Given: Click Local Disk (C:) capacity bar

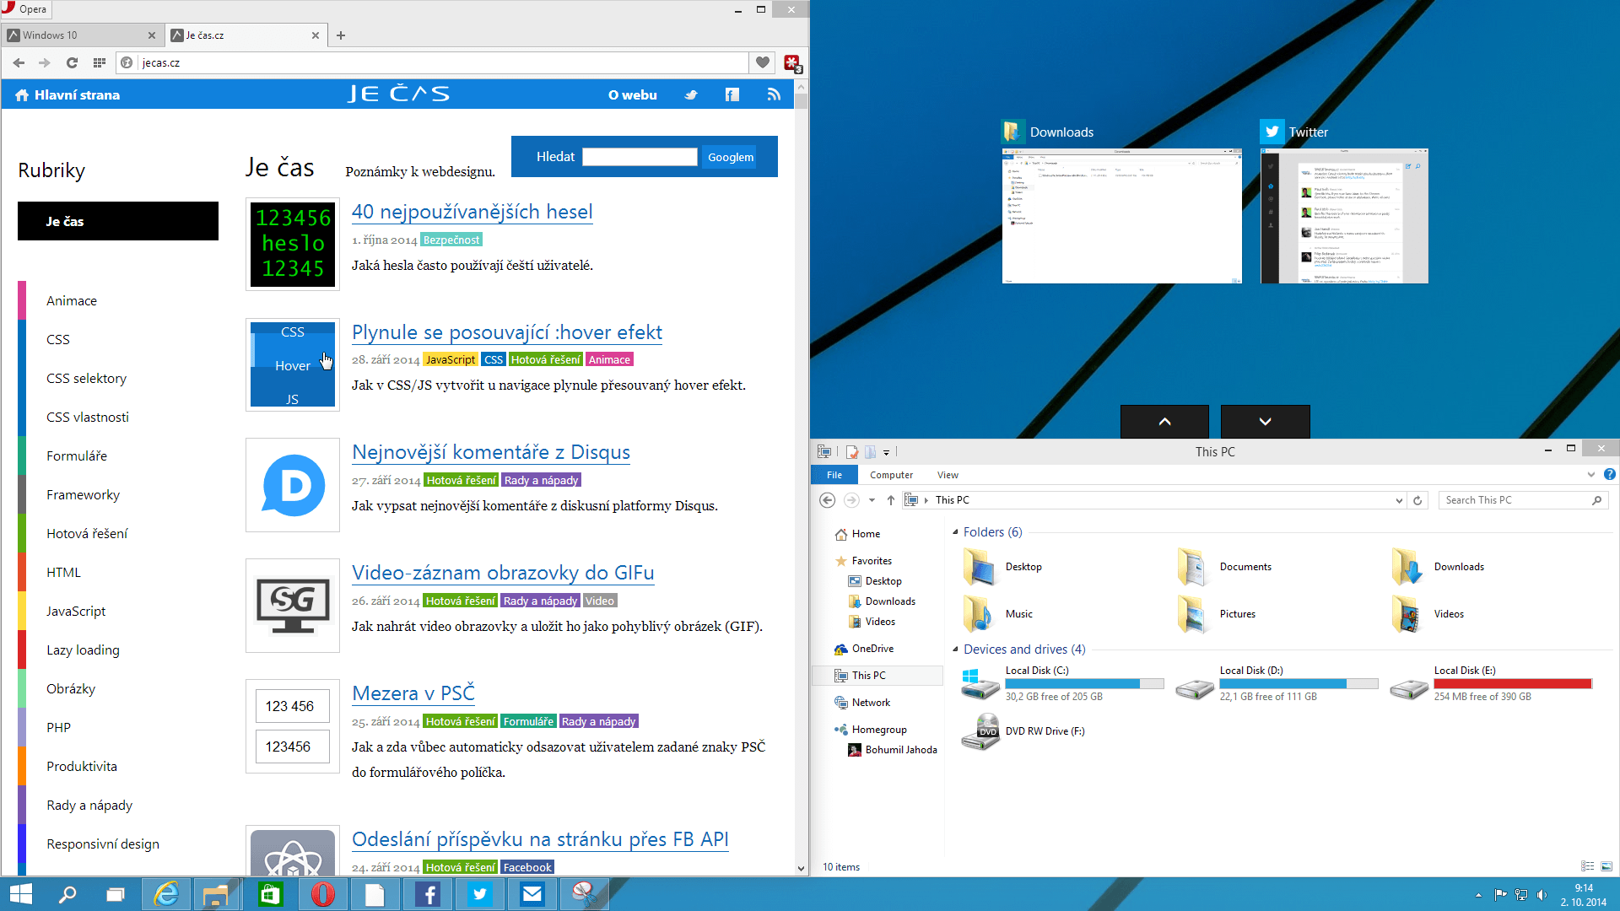Looking at the screenshot, I should pyautogui.click(x=1084, y=684).
